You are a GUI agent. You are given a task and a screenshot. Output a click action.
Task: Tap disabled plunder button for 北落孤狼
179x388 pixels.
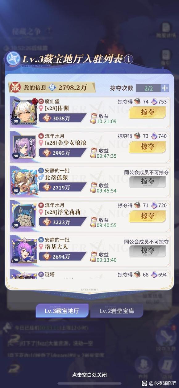point(147,182)
